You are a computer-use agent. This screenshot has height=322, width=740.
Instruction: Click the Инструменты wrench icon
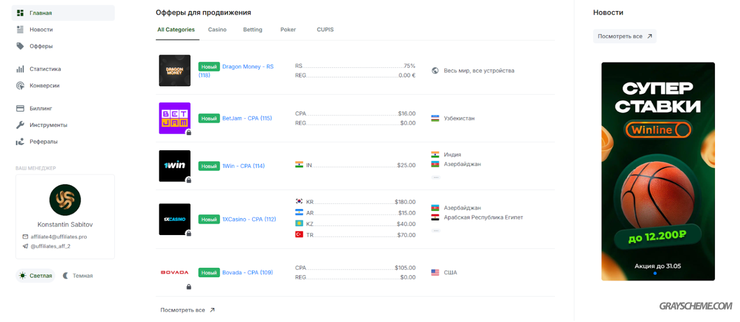point(20,125)
